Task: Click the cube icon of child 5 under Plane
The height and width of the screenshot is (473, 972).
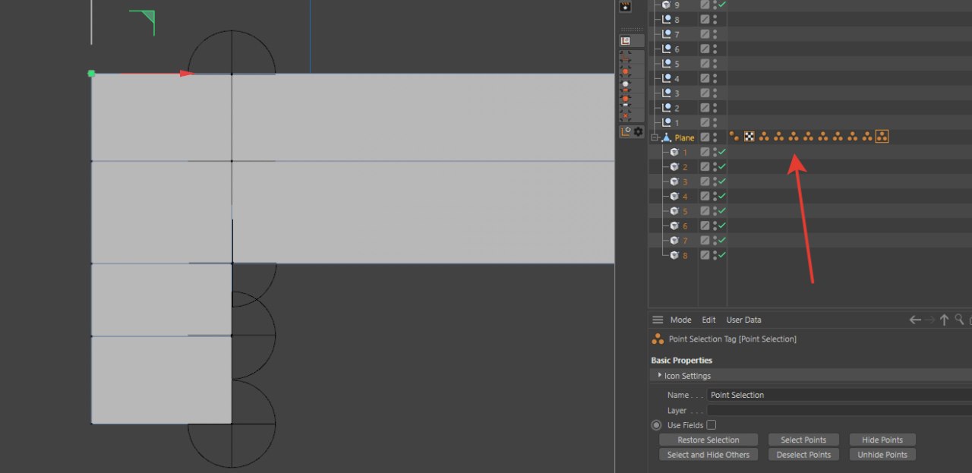Action: pyautogui.click(x=674, y=211)
